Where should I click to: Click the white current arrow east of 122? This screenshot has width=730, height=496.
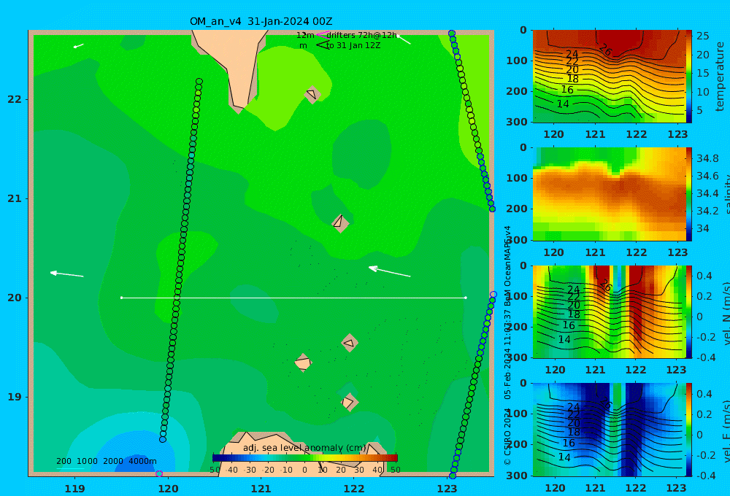click(x=389, y=271)
